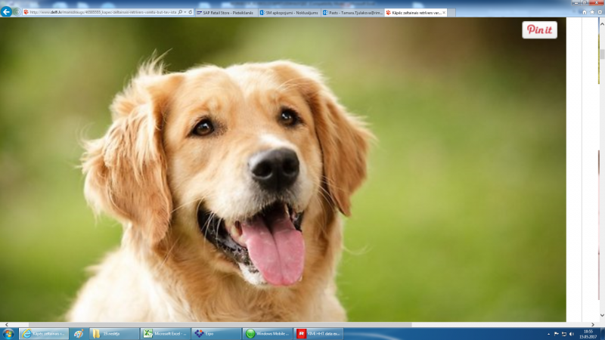This screenshot has height=340, width=605.
Task: Show hidden system tray icons
Action: coord(548,333)
